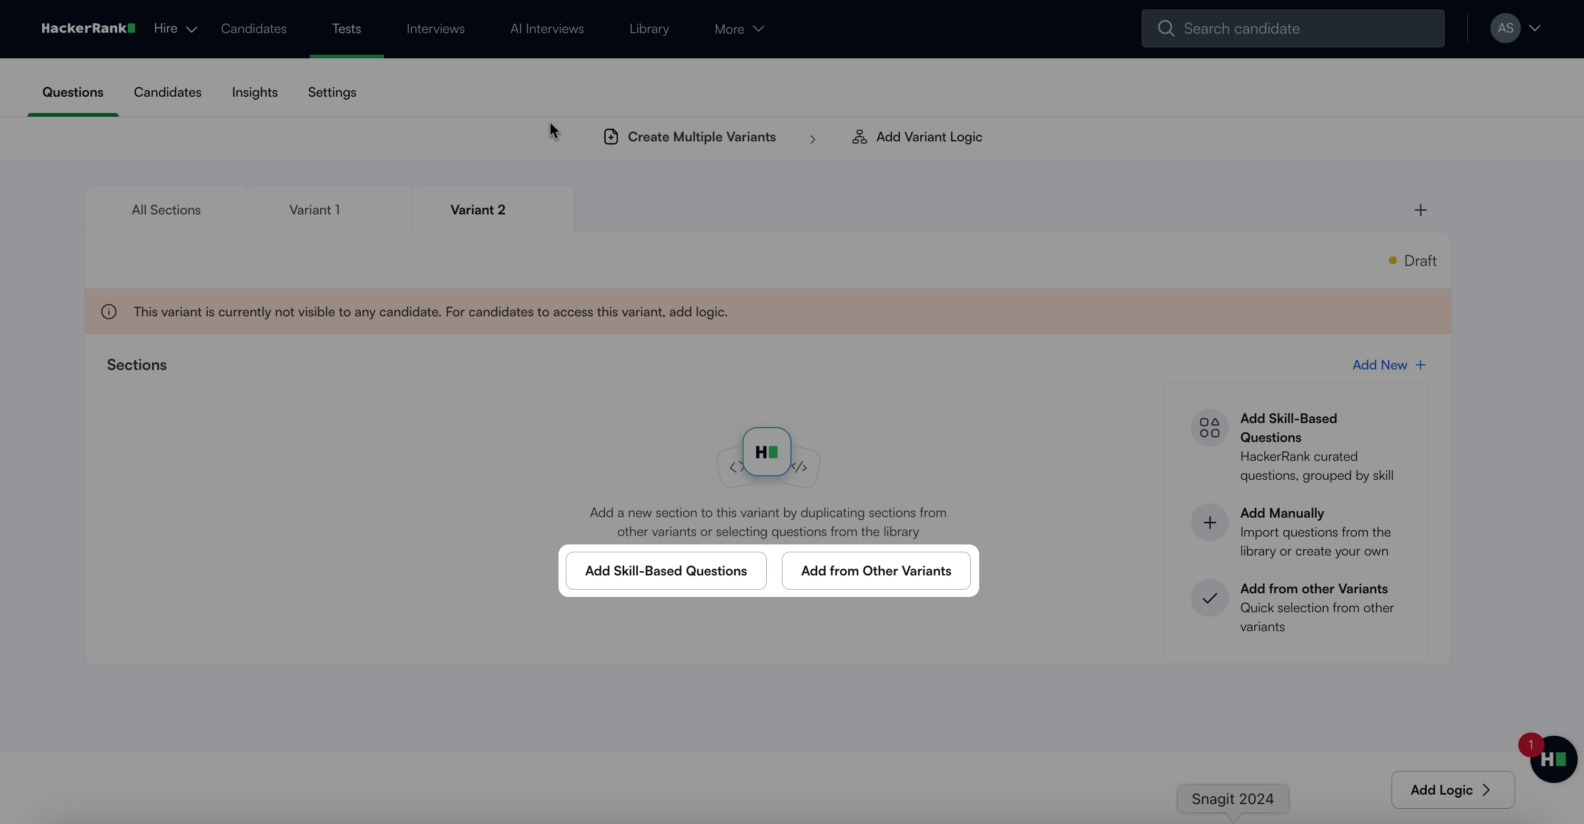This screenshot has width=1584, height=824.
Task: Click the Add Variant Logic flow icon
Action: click(859, 137)
